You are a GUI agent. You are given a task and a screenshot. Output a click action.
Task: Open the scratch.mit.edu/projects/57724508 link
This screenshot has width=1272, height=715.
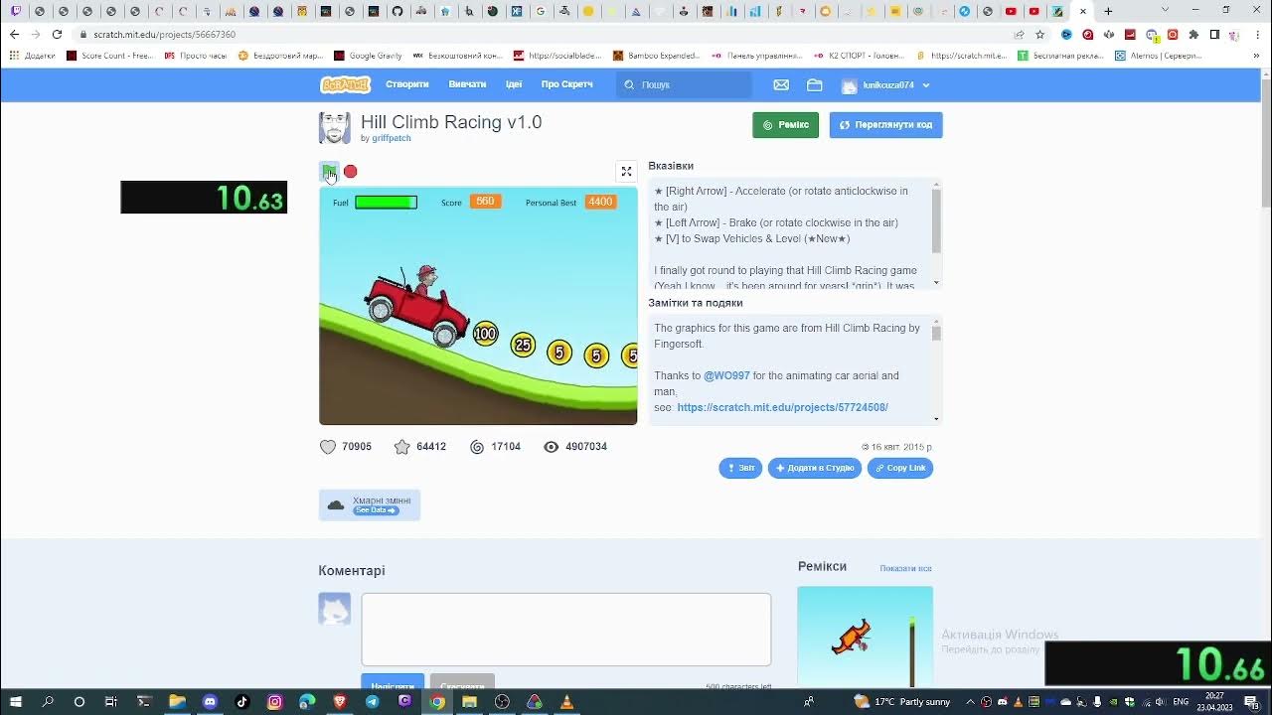[x=783, y=407]
